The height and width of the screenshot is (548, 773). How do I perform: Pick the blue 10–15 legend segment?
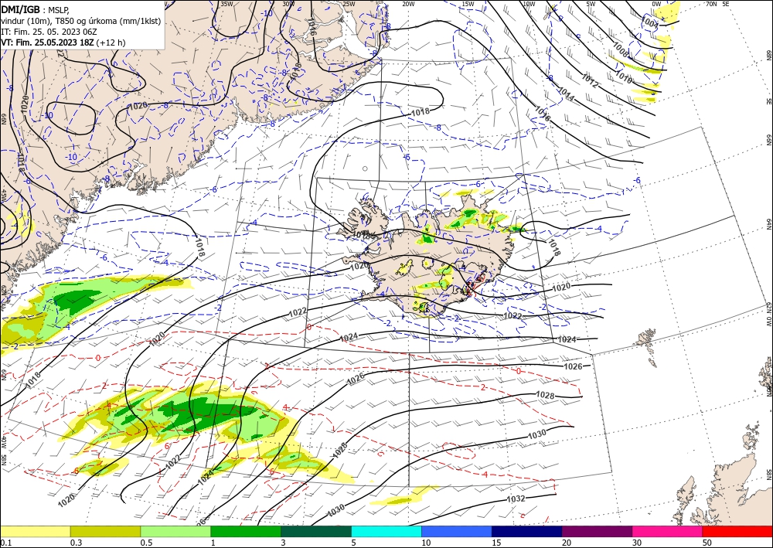point(457,531)
